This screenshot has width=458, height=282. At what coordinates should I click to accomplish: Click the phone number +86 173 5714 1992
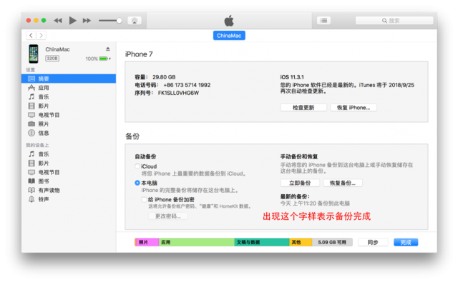click(187, 85)
